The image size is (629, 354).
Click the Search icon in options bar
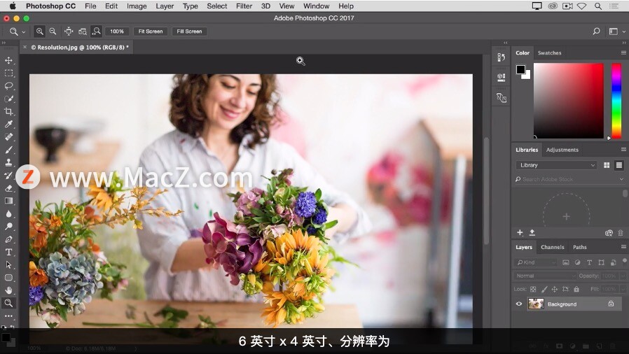(597, 31)
